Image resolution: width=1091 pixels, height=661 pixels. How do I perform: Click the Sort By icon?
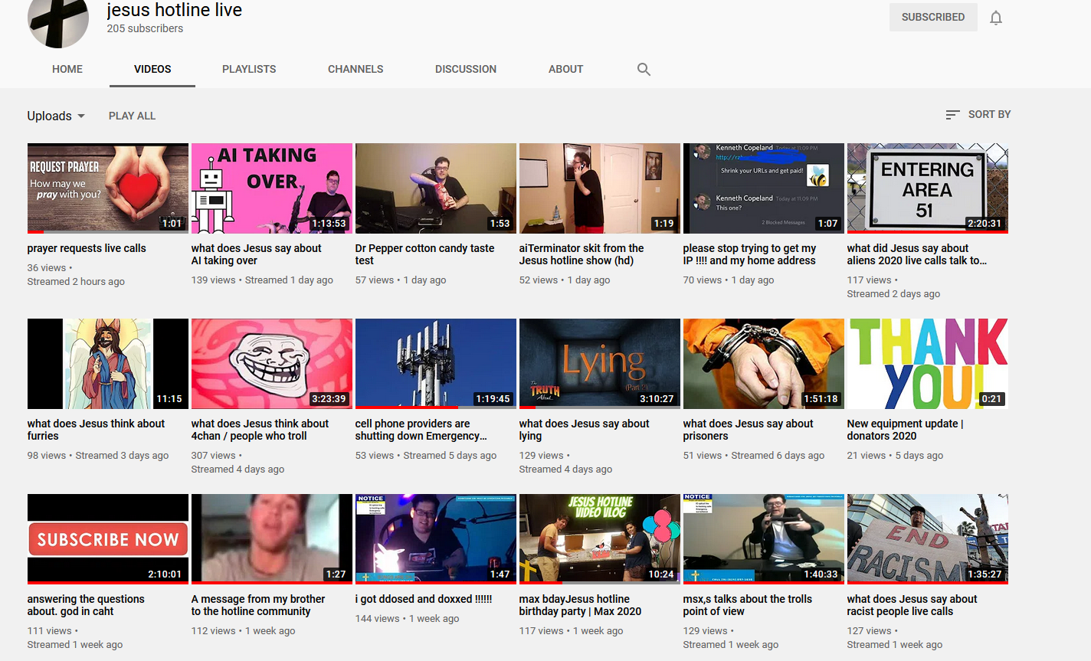tap(952, 114)
